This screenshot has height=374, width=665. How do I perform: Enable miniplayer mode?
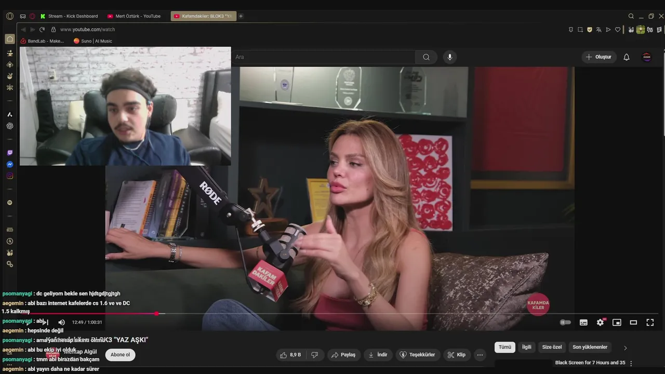click(617, 322)
